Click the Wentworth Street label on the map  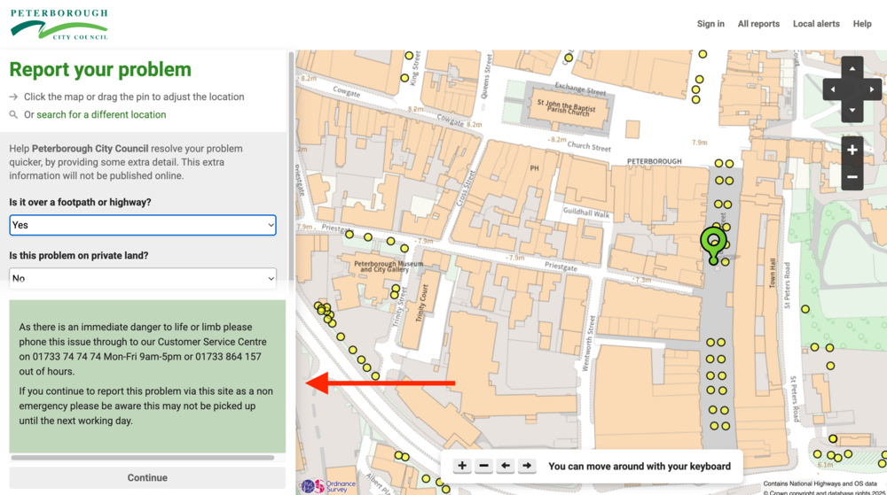589,344
